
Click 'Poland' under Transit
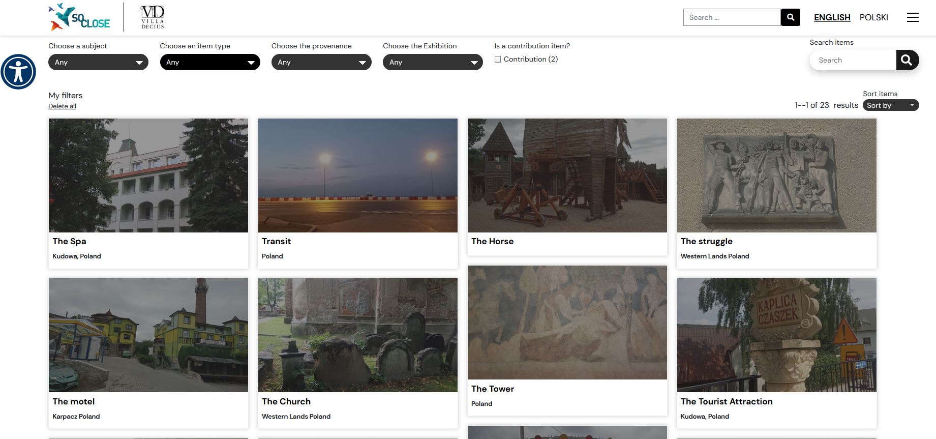coord(273,256)
